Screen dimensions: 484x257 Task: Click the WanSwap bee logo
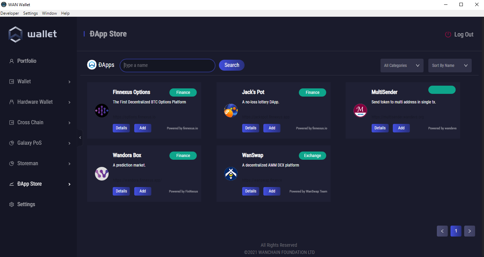[x=231, y=174]
